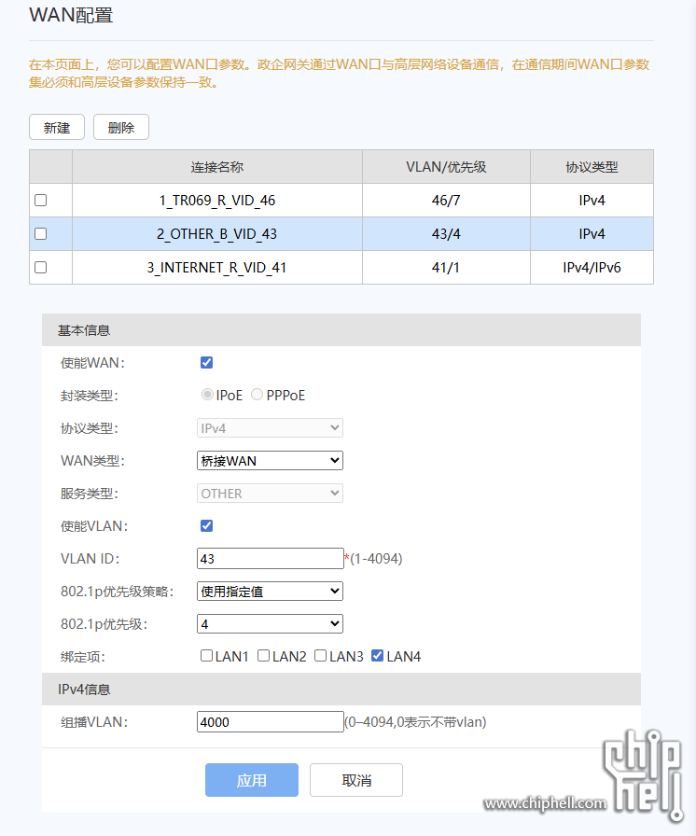
Task: Click the 协议类型 column header
Action: 592,167
